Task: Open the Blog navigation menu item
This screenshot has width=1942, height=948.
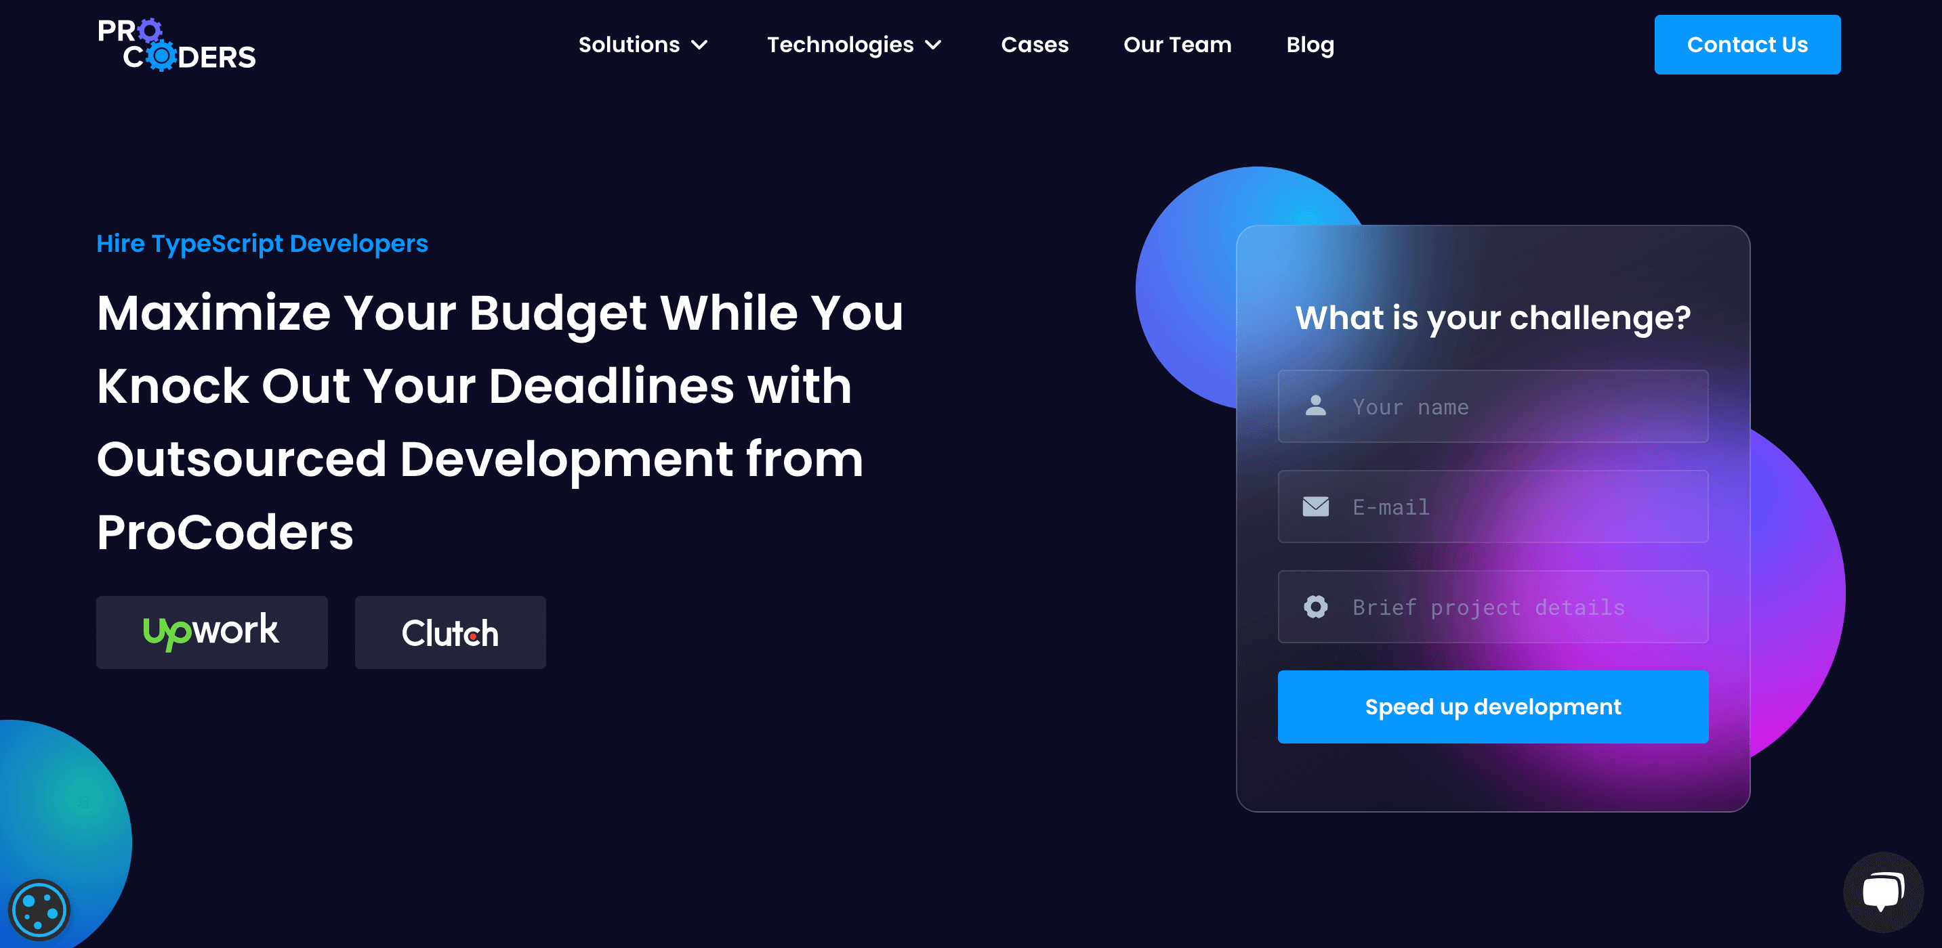Action: click(1310, 45)
